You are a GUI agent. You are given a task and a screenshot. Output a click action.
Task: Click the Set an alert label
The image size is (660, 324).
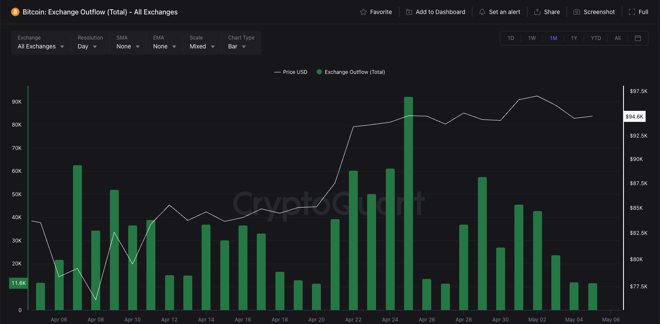tap(505, 12)
